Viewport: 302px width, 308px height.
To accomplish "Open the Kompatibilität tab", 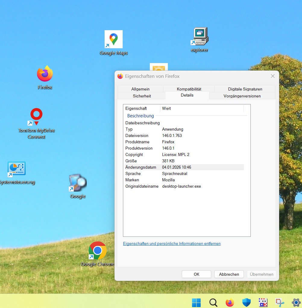I will pyautogui.click(x=189, y=89).
